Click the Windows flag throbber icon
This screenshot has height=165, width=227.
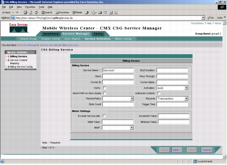[x=222, y=7]
